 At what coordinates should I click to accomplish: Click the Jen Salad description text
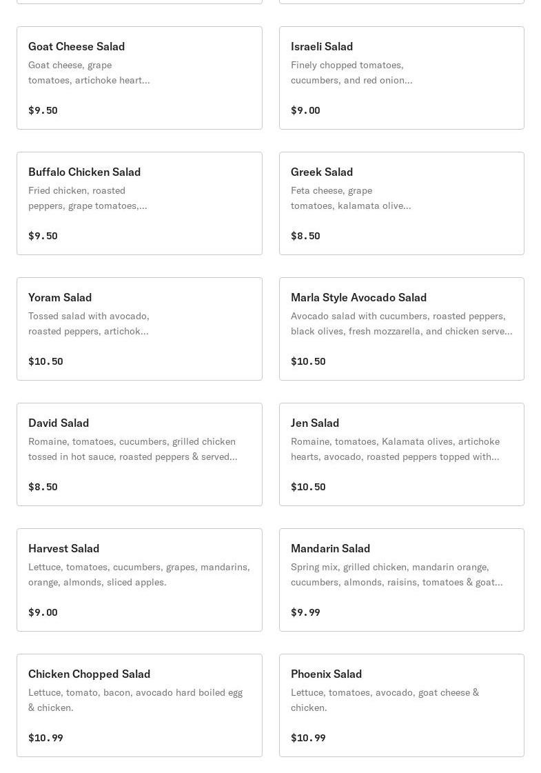coord(395,449)
